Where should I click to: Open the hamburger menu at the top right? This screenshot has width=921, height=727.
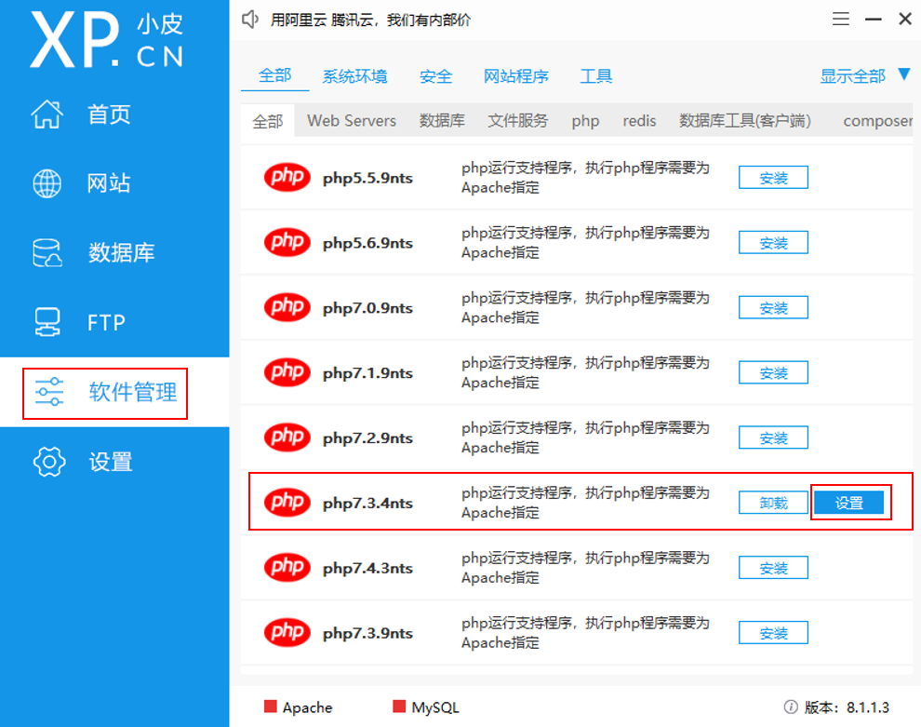(840, 18)
